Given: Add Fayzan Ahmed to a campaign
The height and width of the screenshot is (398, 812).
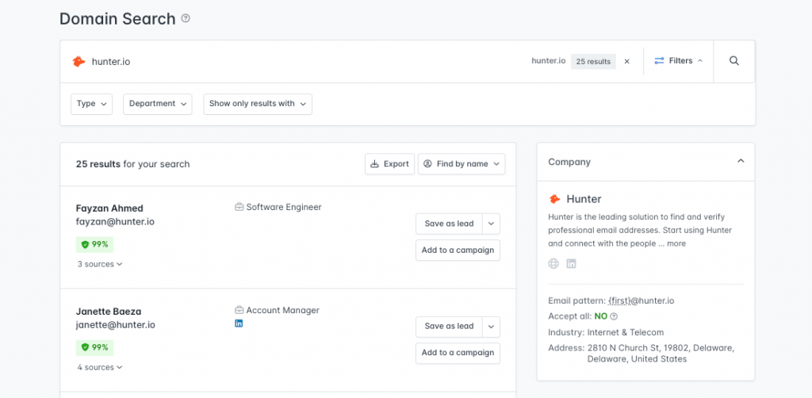Looking at the screenshot, I should pos(458,250).
